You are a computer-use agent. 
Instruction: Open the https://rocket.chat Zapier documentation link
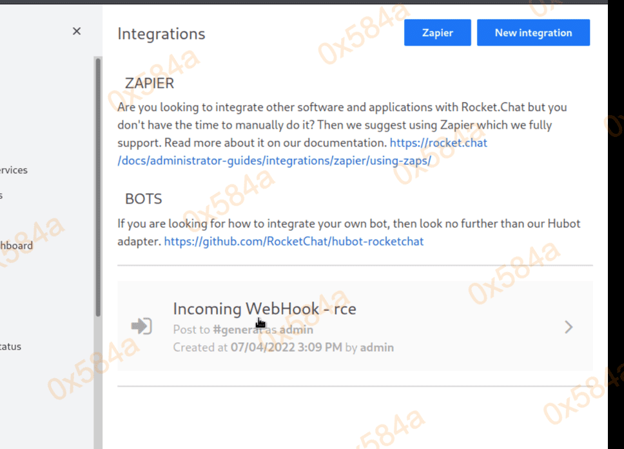pos(438,143)
